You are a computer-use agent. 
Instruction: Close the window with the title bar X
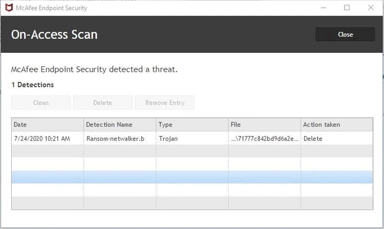[x=371, y=8]
